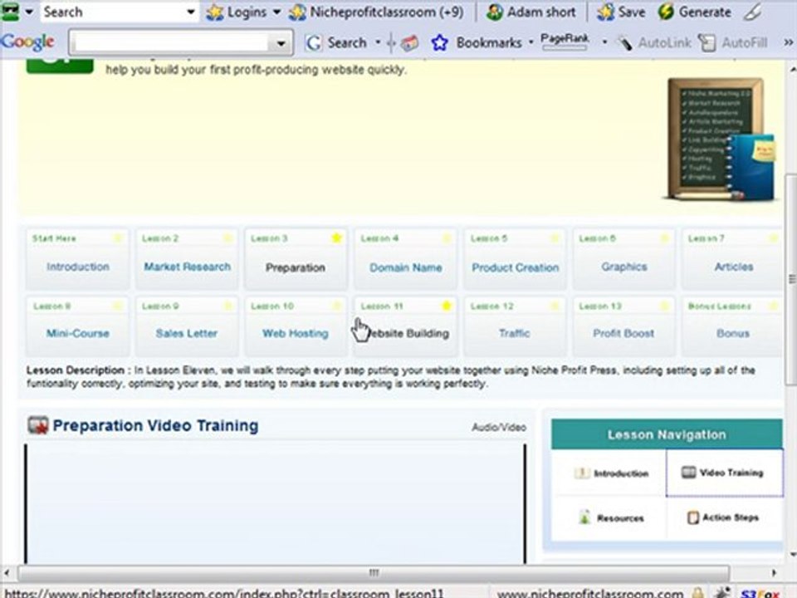Viewport: 797px width, 598px height.
Task: Open Lesson 4 Domain Name
Action: pos(405,260)
